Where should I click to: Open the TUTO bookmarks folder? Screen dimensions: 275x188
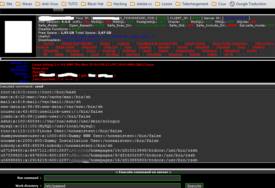(70, 4)
